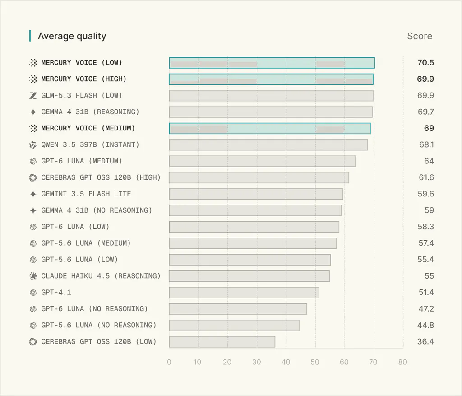The height and width of the screenshot is (396, 462).
Task: Select the score value "59.6"
Action: (x=426, y=194)
